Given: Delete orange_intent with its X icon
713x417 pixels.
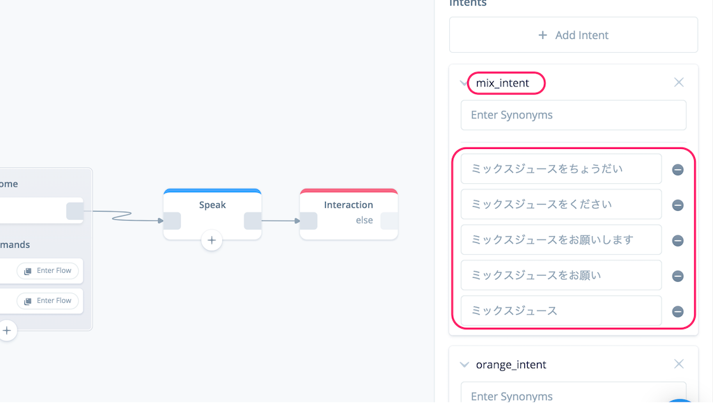Looking at the screenshot, I should coord(679,364).
